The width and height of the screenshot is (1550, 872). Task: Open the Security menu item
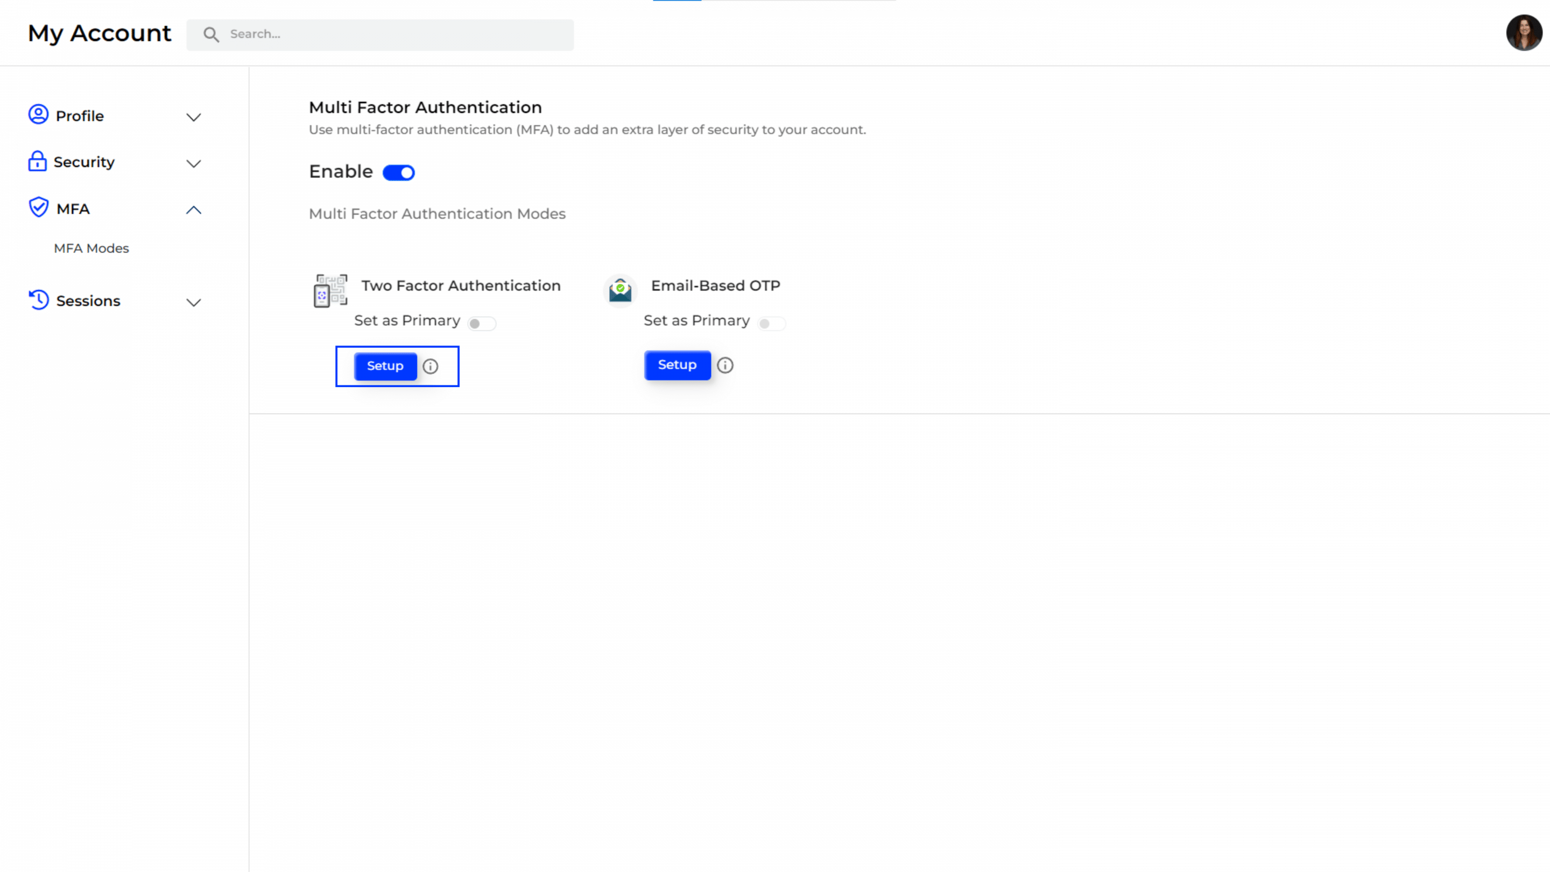[x=84, y=162]
